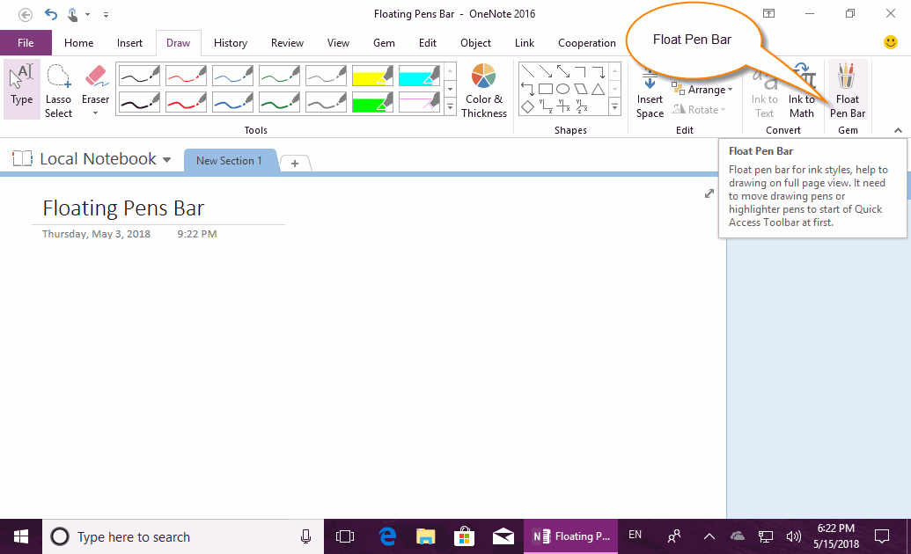
Task: Choose the thick black pen
Action: [x=139, y=102]
